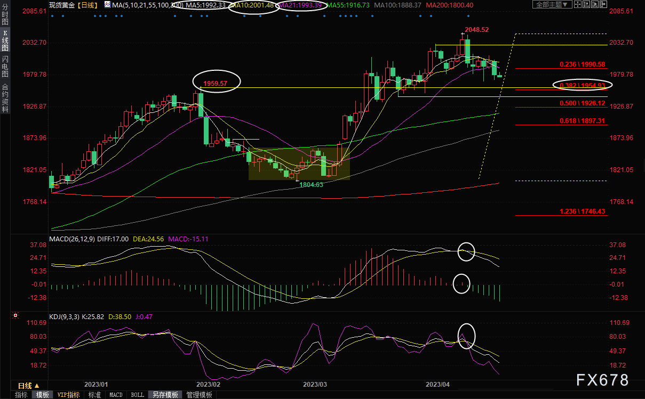Click the D:38.50 value
This screenshot has height=399, width=645.
121,317
